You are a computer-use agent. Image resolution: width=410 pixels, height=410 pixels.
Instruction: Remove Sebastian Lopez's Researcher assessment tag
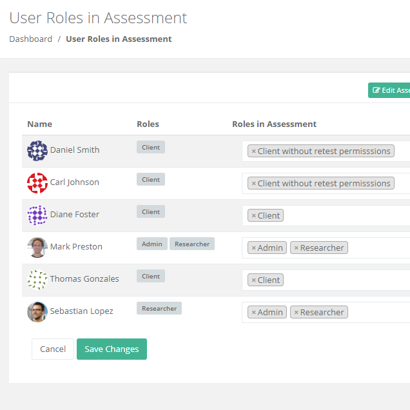pyautogui.click(x=296, y=312)
